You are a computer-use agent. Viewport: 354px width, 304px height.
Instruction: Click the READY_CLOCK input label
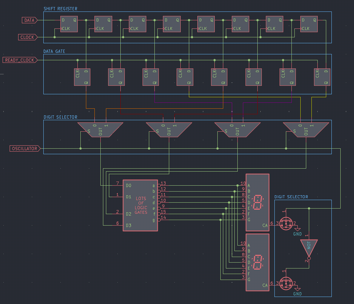click(x=20, y=60)
